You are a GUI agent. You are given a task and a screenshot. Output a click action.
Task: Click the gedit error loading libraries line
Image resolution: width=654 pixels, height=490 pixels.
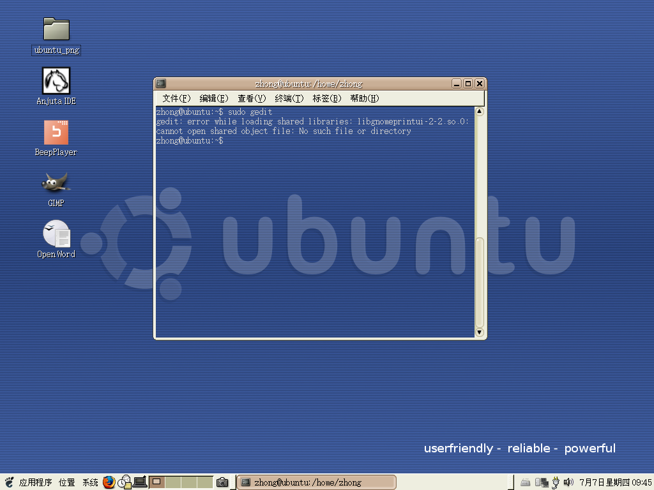pos(313,121)
